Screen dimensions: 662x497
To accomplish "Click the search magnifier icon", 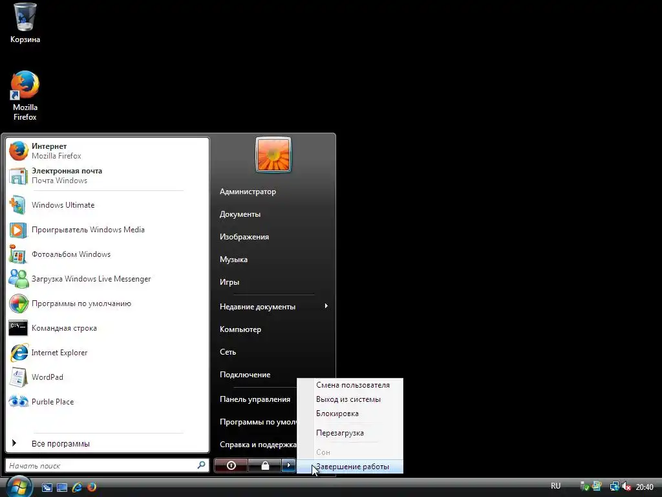I will coord(202,465).
